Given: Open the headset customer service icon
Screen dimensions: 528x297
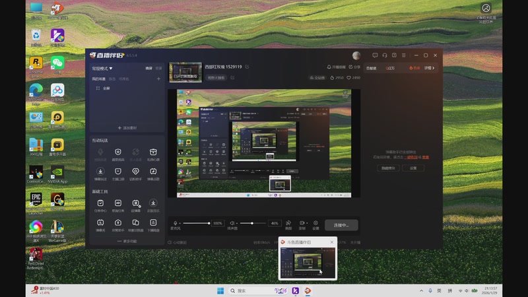Looking at the screenshot, I should pos(385,55).
